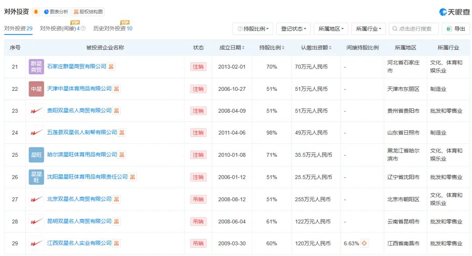This screenshot has height=256, width=472.
Task: Click 吊销 status tag in row 29
Action: pyautogui.click(x=198, y=243)
